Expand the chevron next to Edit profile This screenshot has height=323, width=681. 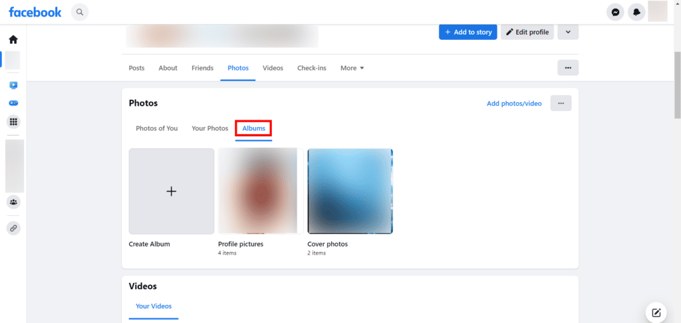coord(568,32)
